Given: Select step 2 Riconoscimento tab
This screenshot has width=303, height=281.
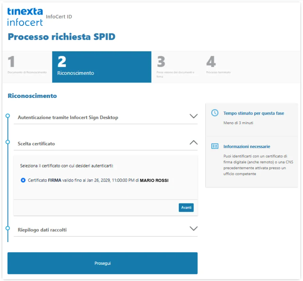Looking at the screenshot, I should (102, 67).
